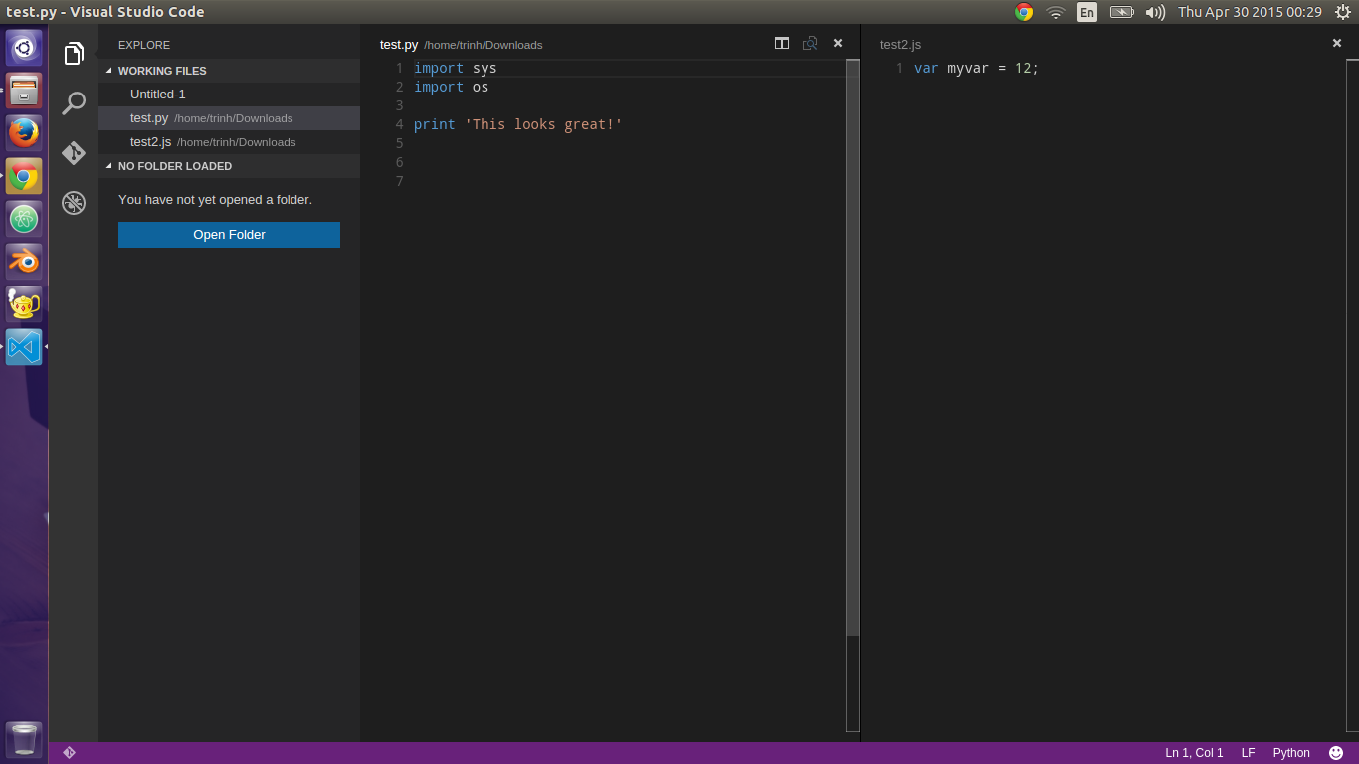Select Untitled-1 in working files
The image size is (1359, 764).
click(159, 94)
